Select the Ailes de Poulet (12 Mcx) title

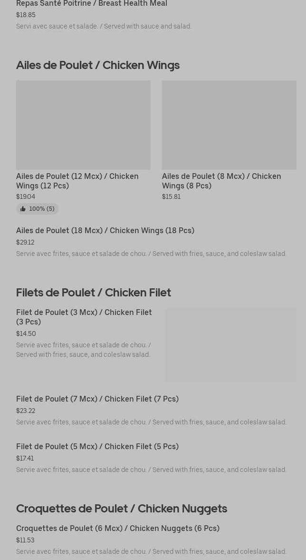pos(77,181)
